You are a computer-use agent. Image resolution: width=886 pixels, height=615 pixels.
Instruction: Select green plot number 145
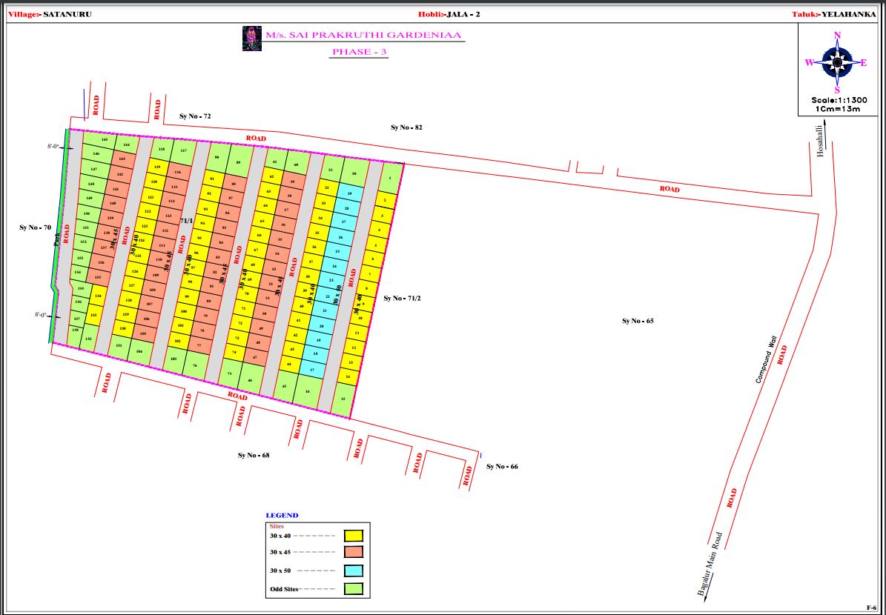[x=104, y=139]
